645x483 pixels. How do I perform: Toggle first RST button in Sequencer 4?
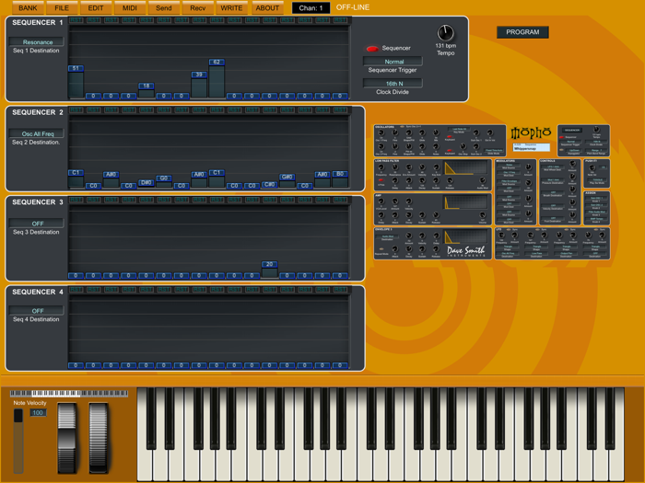(76, 290)
